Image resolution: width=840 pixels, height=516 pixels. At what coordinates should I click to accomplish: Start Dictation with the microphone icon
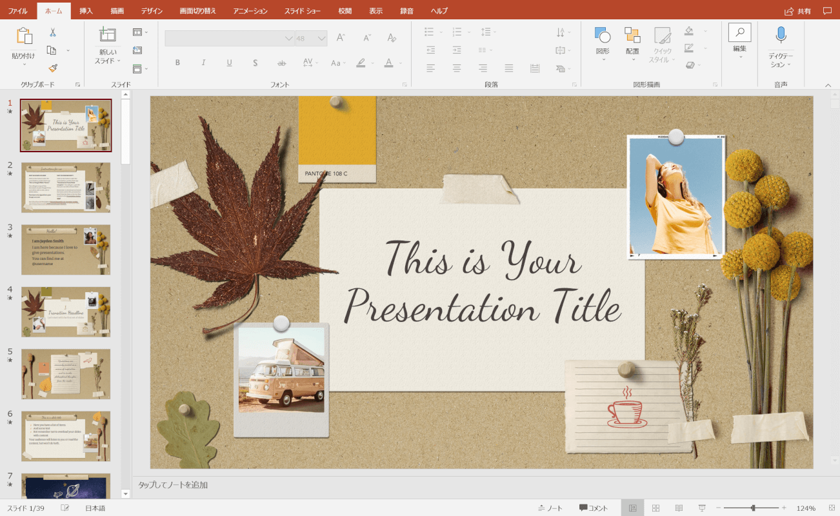tap(781, 35)
